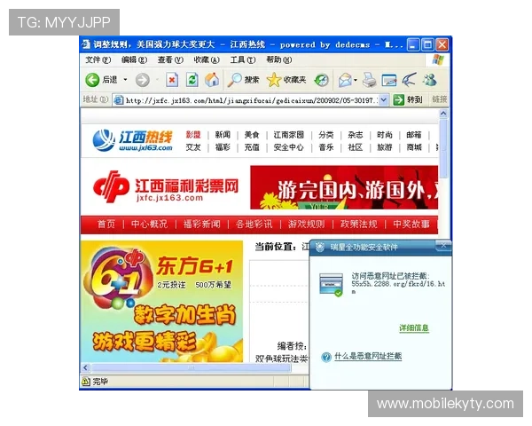
Task: Click the Refresh page icon
Action: pos(192,80)
